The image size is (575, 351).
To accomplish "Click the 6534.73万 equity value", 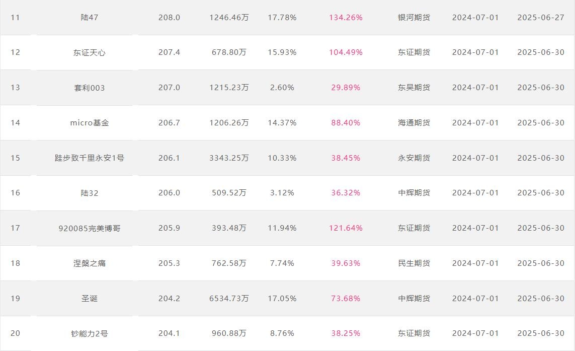I will point(229,299).
